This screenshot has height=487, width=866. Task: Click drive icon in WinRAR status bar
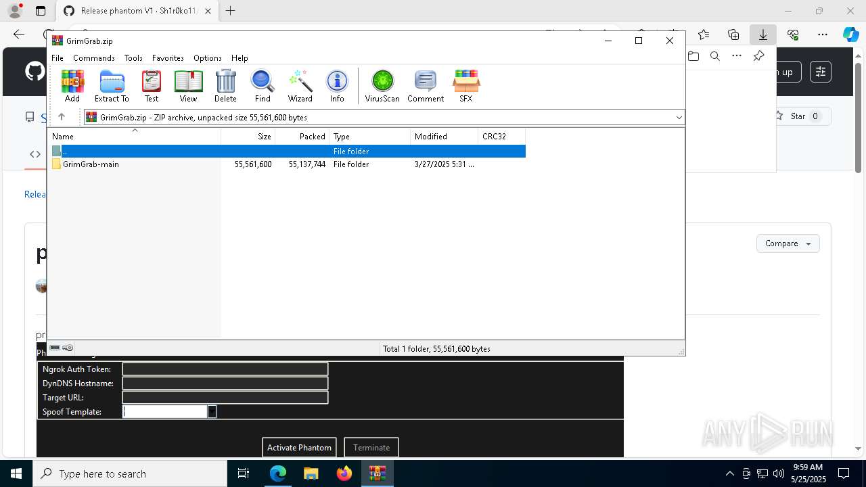click(x=55, y=348)
